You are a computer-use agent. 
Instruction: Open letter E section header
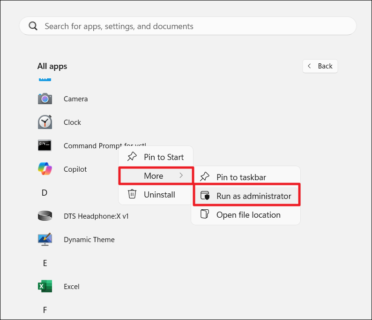[x=45, y=263]
